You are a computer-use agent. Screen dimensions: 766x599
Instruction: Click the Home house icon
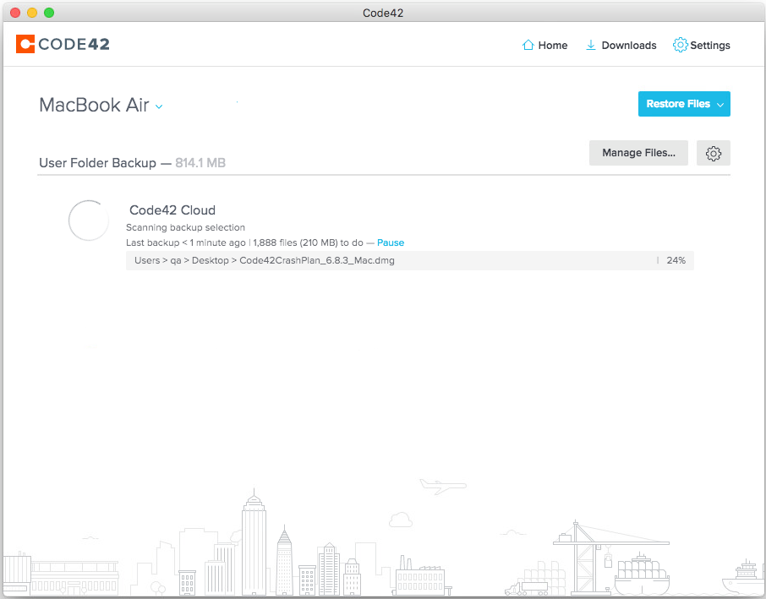click(x=528, y=45)
